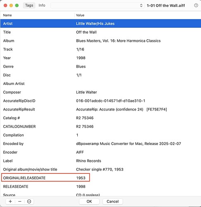Click the help question mark icon
This screenshot has width=201, height=207.
tap(196, 5)
